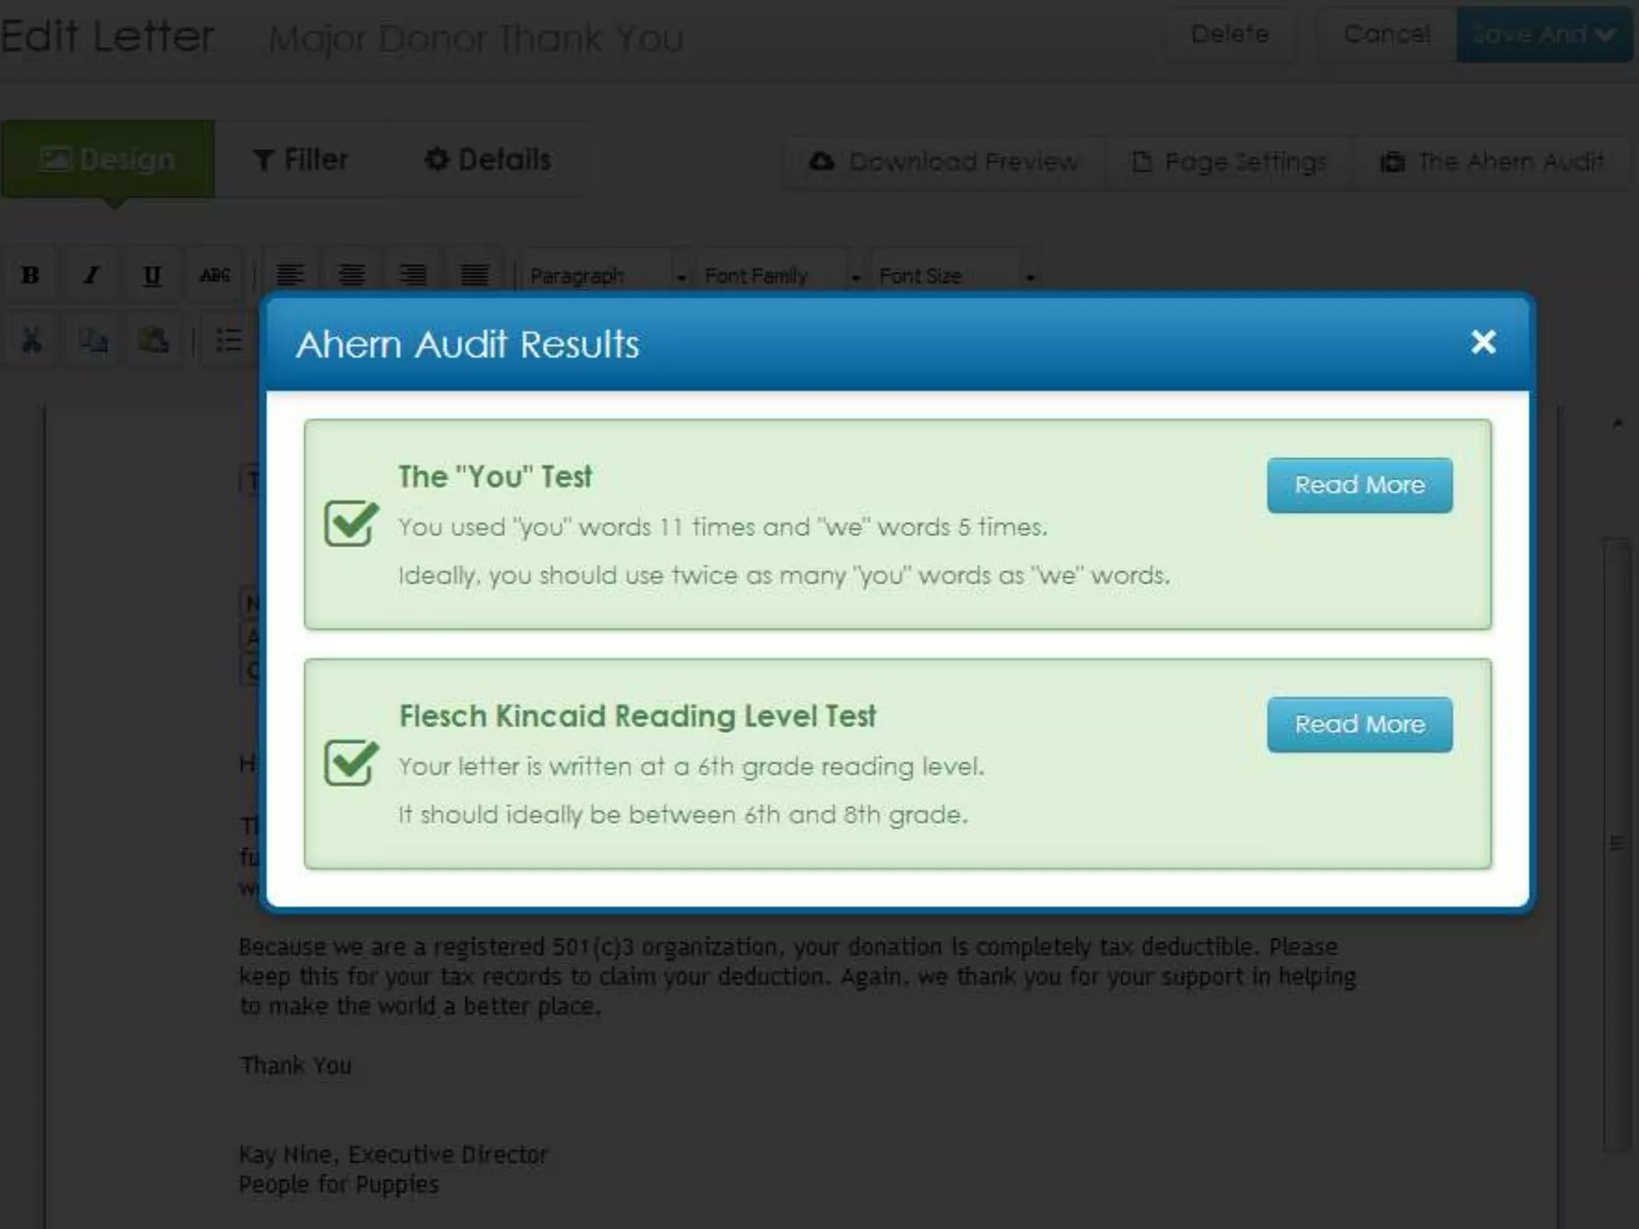Screen dimensions: 1639x1229
Task: Apply underline formatting
Action: [152, 275]
